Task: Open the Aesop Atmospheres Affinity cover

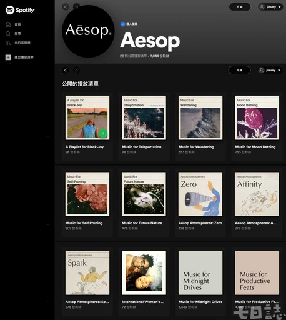Action: [x=257, y=194]
